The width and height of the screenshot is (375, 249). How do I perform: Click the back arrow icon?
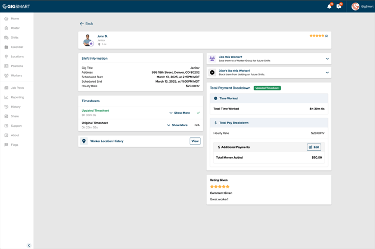82,23
